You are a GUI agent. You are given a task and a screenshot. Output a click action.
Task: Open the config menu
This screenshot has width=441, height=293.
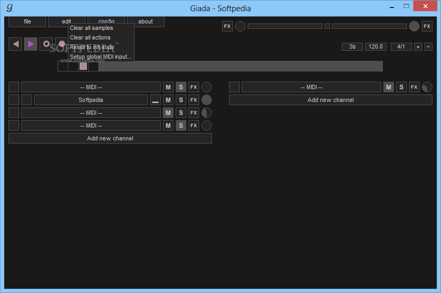click(x=106, y=22)
